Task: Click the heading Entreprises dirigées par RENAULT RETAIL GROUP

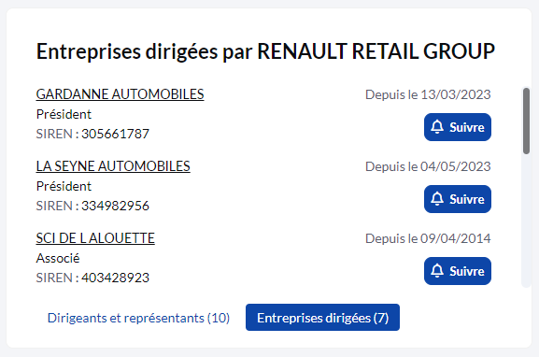Action: 265,51
